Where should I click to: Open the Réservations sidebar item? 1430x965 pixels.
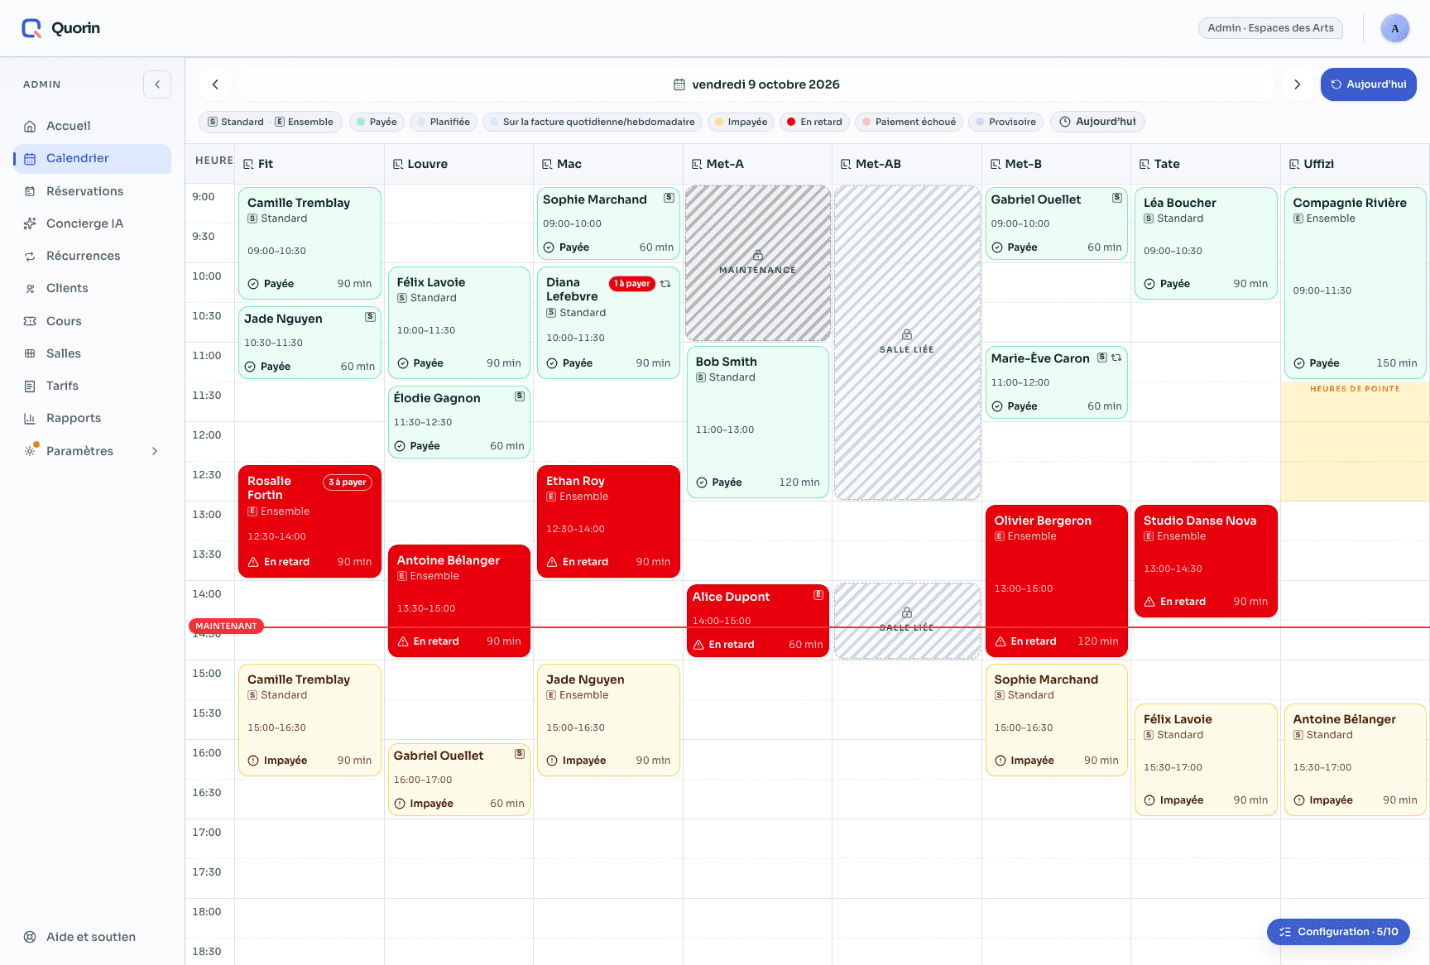click(92, 191)
